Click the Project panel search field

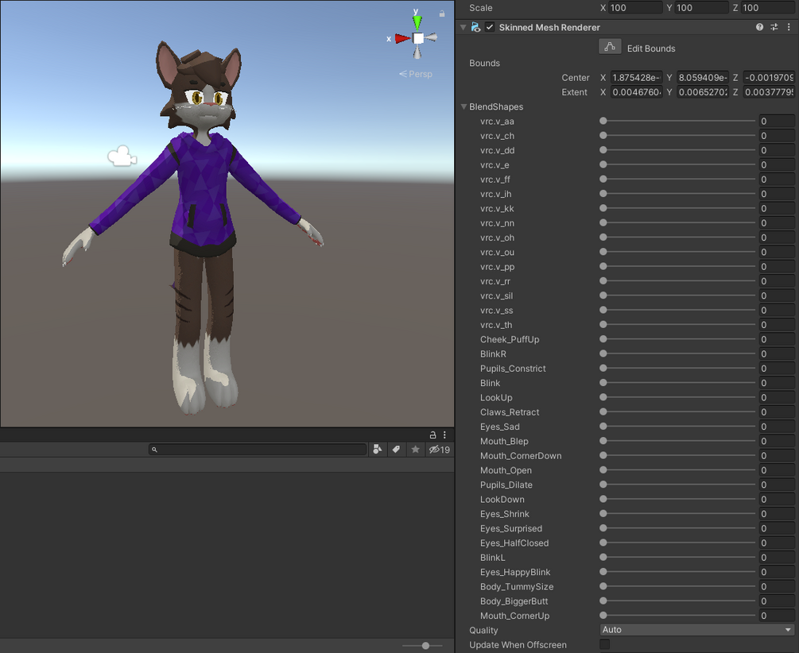(258, 450)
